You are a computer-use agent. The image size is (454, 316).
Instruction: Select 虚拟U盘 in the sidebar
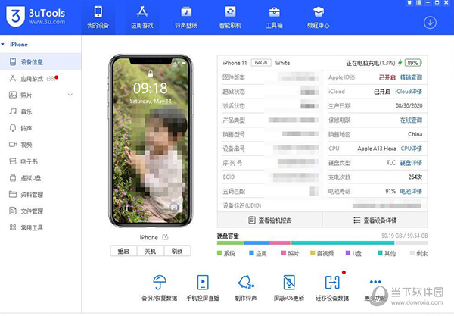coord(41,178)
